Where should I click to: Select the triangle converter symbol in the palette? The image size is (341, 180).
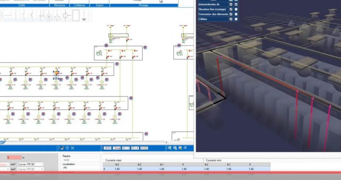[57, 17]
